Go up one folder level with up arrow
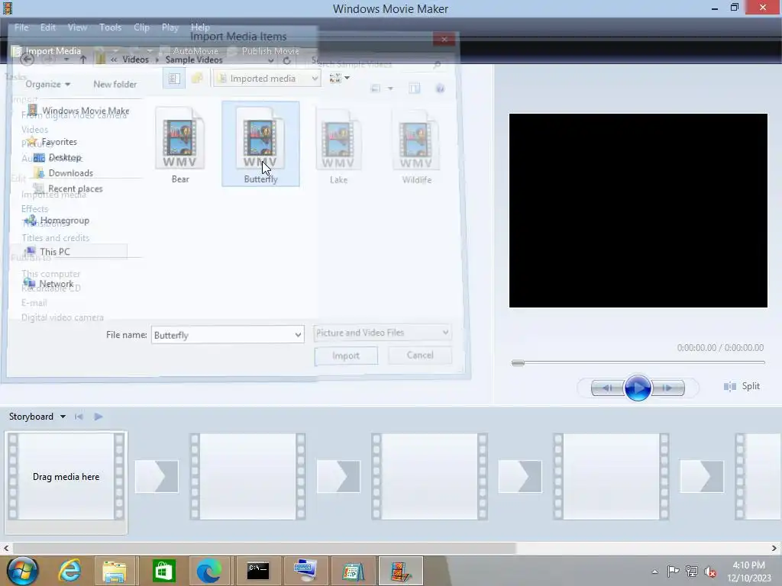782x586 pixels. [x=83, y=60]
